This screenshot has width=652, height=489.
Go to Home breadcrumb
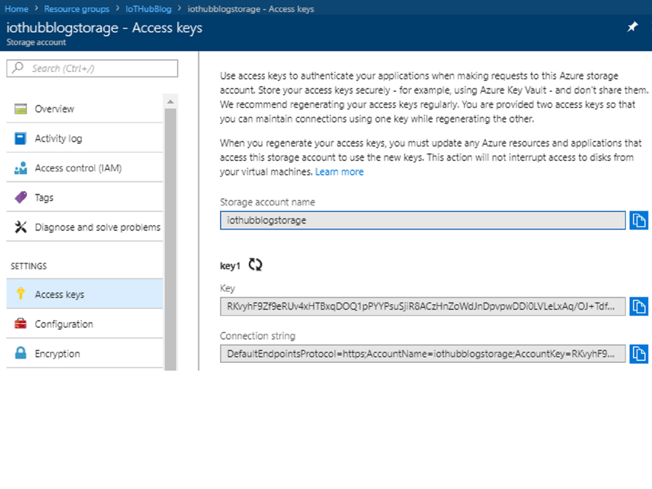coord(17,9)
